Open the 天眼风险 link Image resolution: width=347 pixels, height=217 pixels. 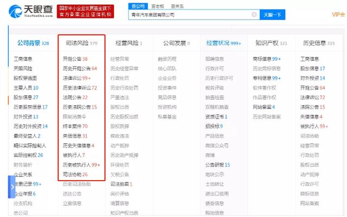click(x=23, y=68)
